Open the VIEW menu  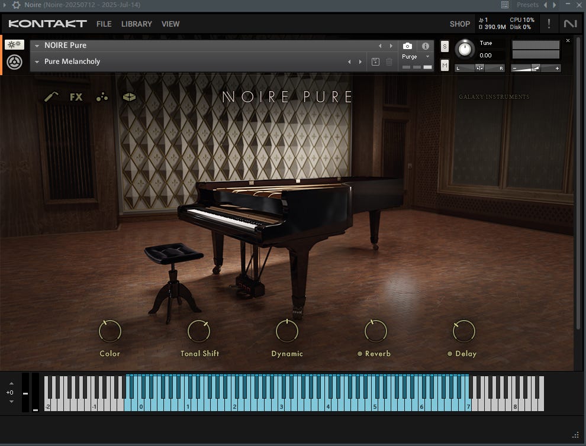pos(170,24)
